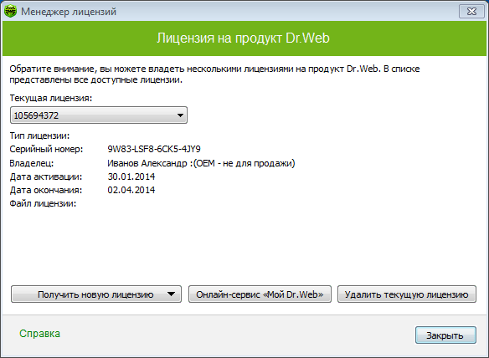Expand the arrow on "Получить новую лицензию"

[x=171, y=294]
